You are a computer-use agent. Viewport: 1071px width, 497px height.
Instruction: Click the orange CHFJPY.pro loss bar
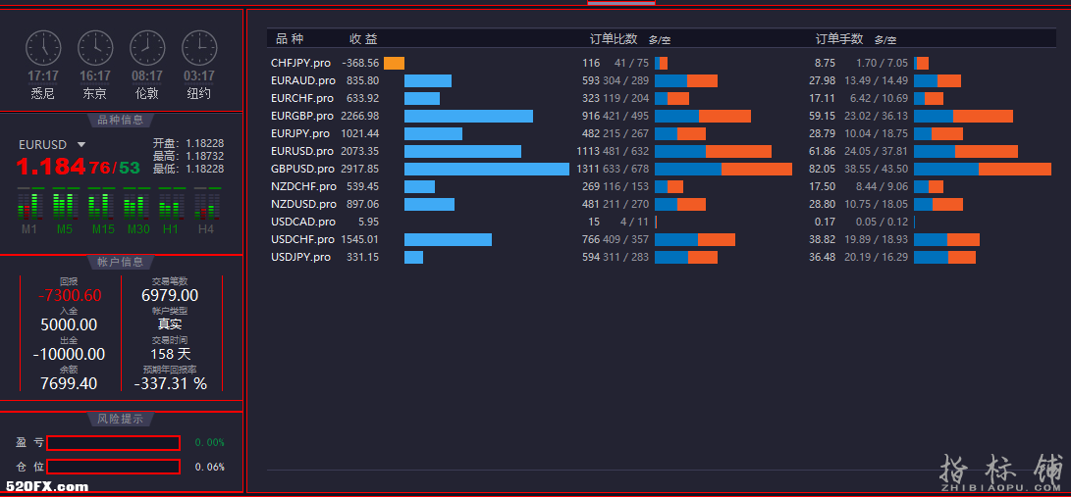point(394,63)
